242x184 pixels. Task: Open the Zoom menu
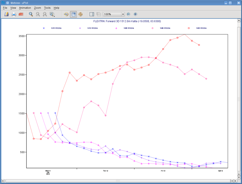point(37,8)
